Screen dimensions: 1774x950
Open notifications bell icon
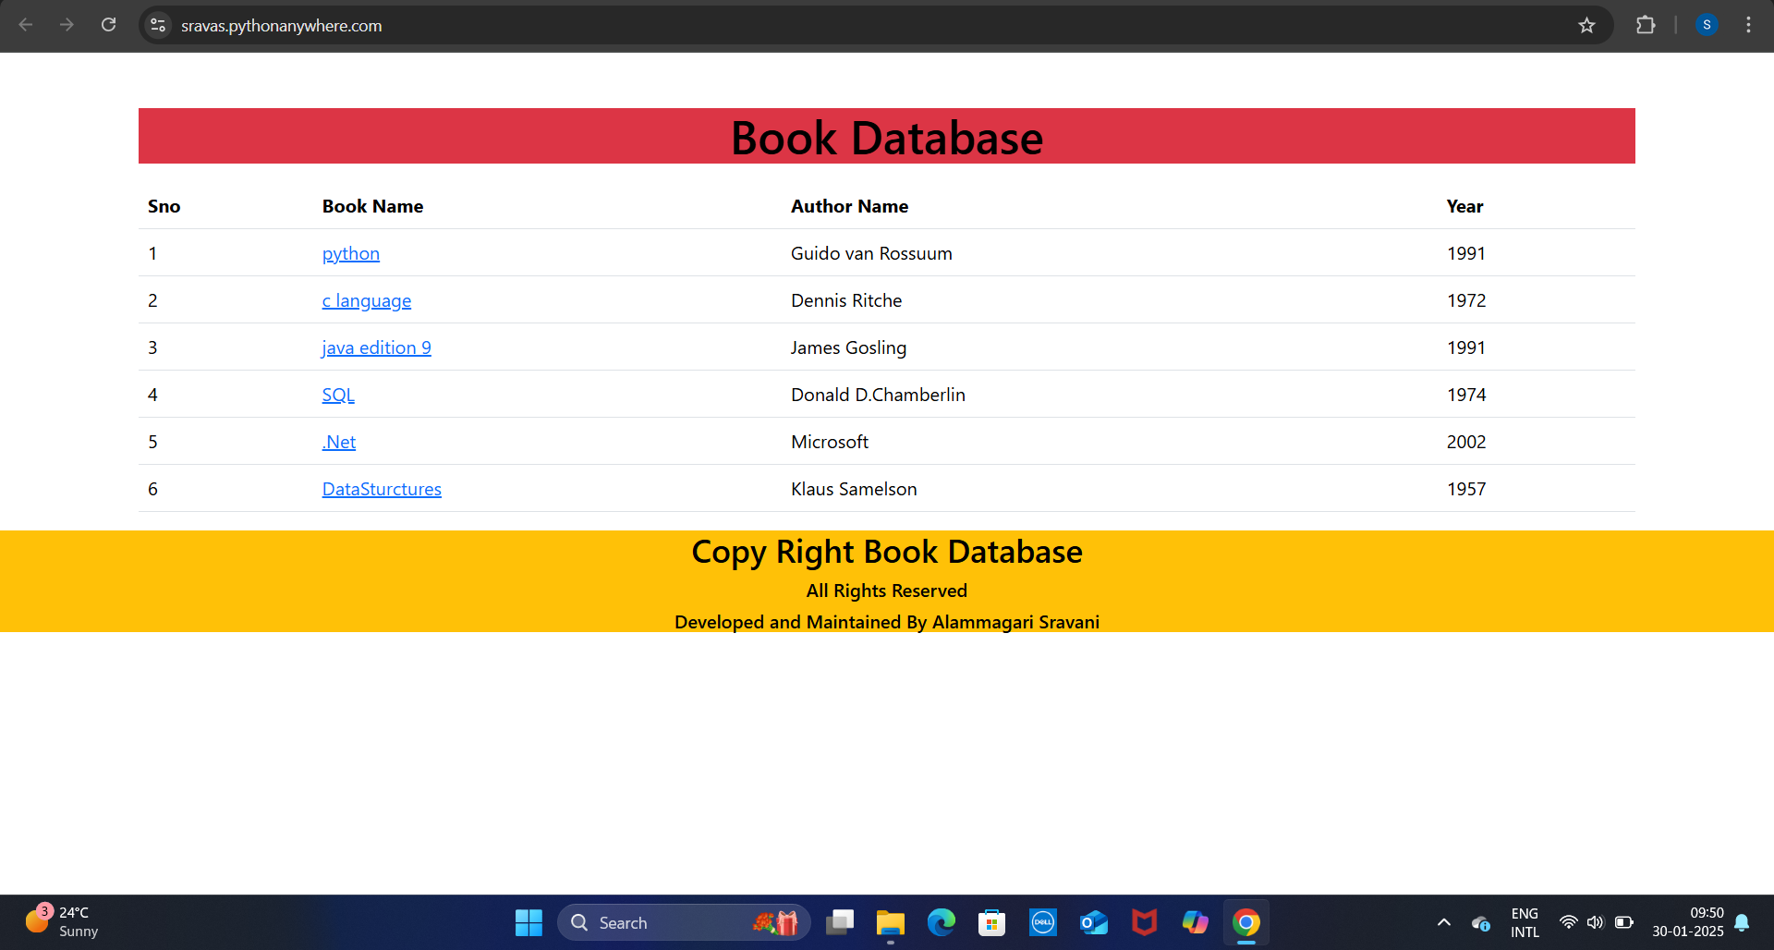[x=1742, y=922]
